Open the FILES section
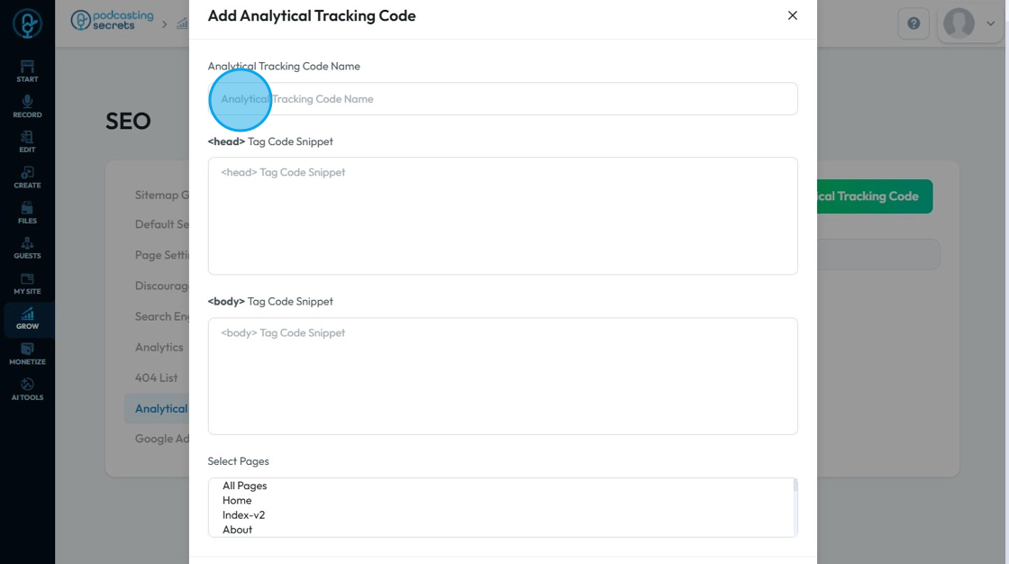 point(27,213)
